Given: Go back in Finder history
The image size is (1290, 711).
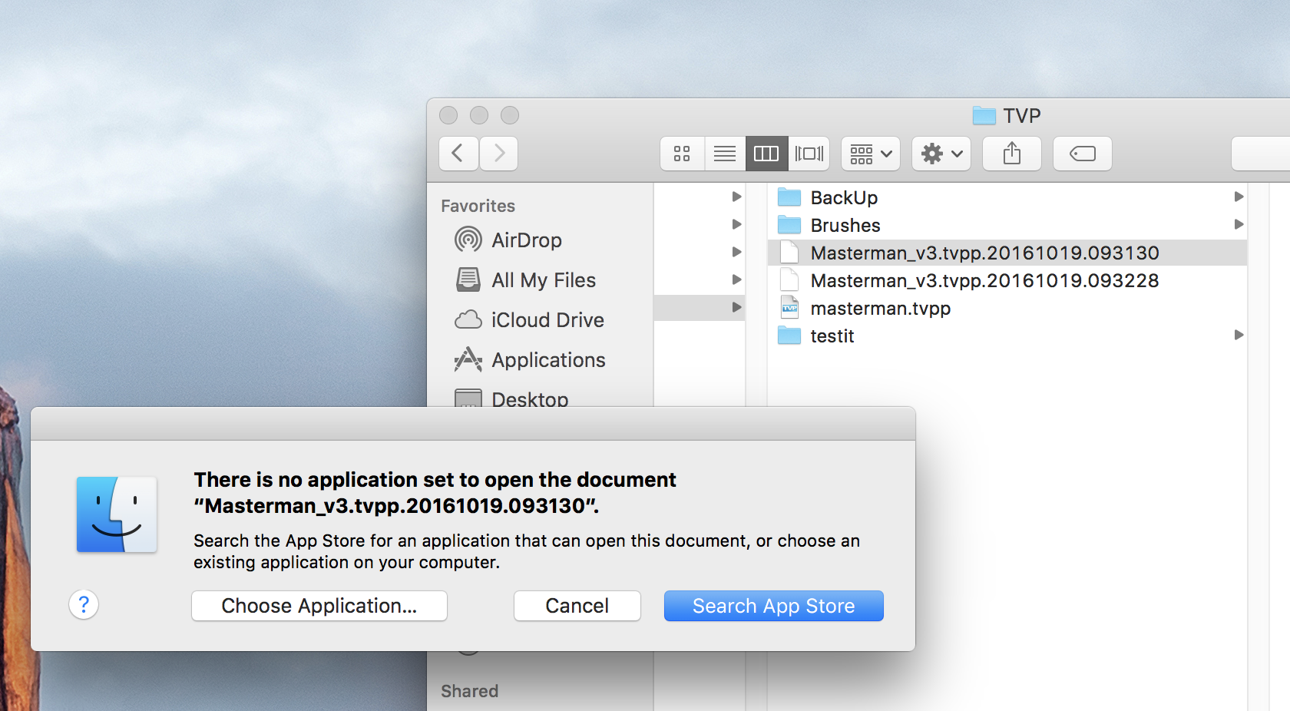Looking at the screenshot, I should pyautogui.click(x=458, y=154).
